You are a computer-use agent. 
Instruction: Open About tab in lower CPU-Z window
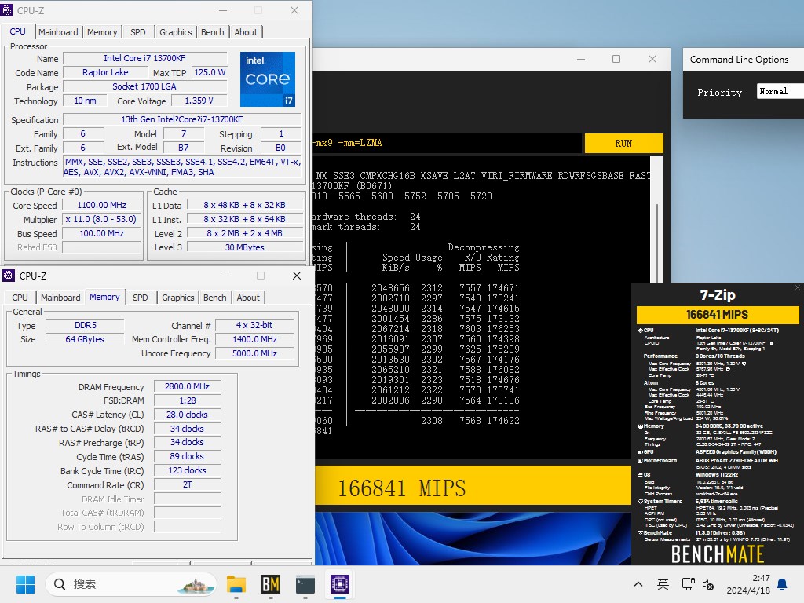coord(248,298)
